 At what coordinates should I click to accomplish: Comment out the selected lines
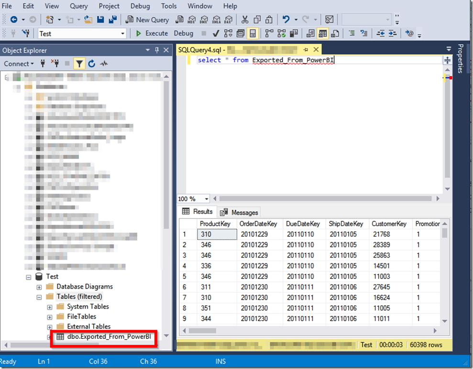[x=352, y=33]
